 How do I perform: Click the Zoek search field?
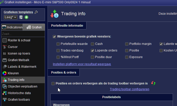23,34
